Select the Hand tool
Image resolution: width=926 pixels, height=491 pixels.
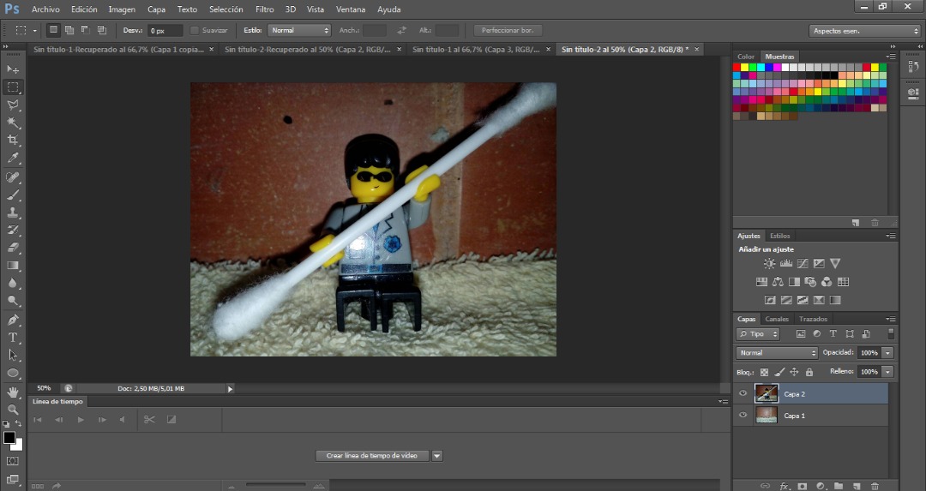tap(13, 392)
